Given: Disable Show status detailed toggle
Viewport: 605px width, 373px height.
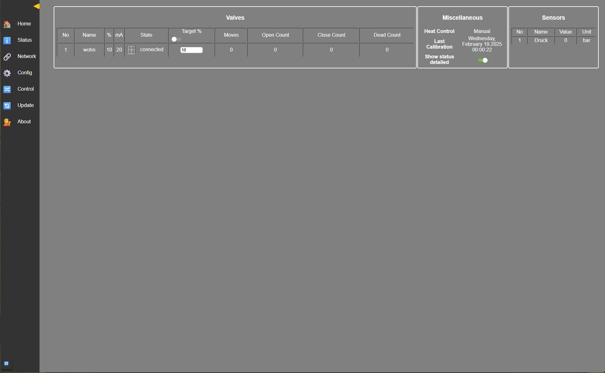Looking at the screenshot, I should pyautogui.click(x=483, y=60).
